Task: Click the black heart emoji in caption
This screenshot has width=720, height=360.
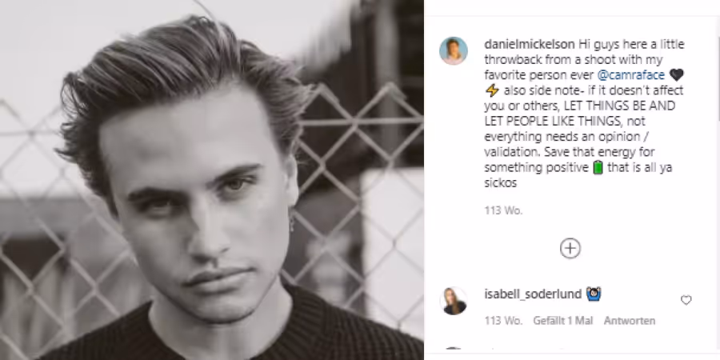Action: pyautogui.click(x=677, y=74)
